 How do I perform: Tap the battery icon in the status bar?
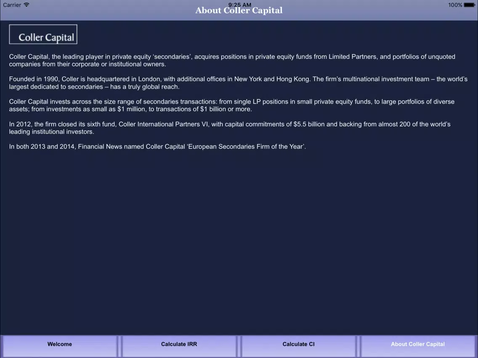(470, 5)
